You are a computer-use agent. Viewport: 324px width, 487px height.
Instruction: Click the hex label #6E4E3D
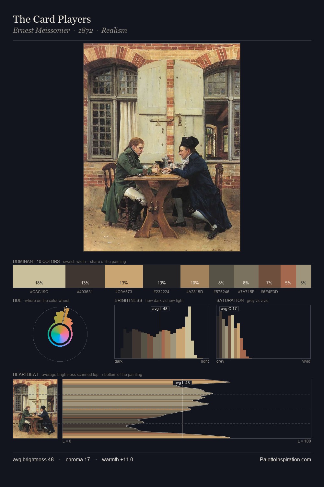pos(269,292)
